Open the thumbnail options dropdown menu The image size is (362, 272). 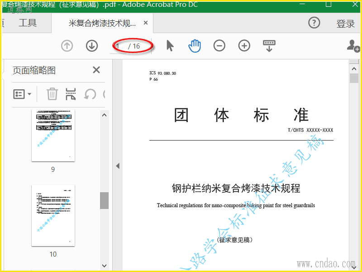tap(22, 94)
